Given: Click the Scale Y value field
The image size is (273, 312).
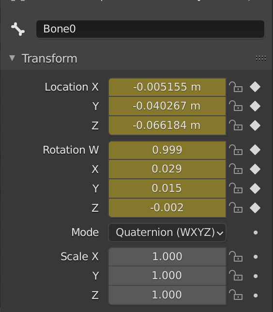Looking at the screenshot, I should pos(167,276).
